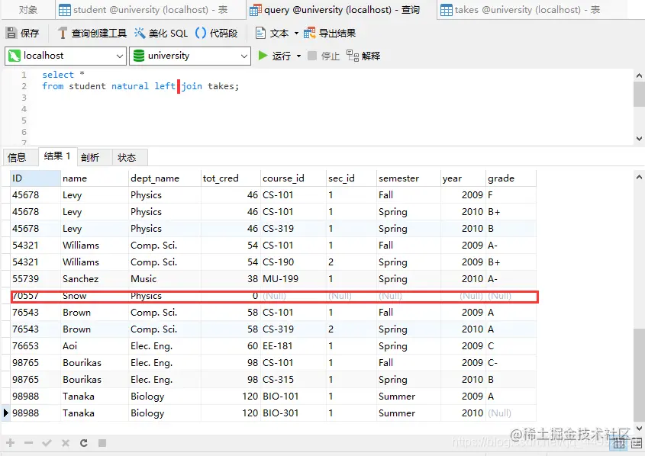Click the grade column header

coord(511,178)
